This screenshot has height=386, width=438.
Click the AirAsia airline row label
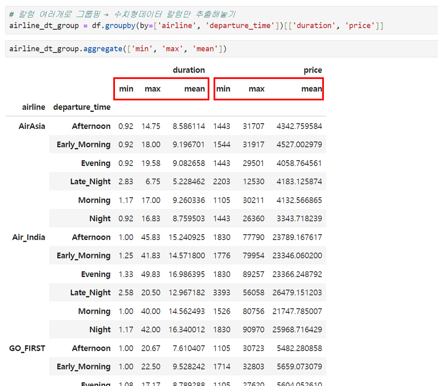32,126
